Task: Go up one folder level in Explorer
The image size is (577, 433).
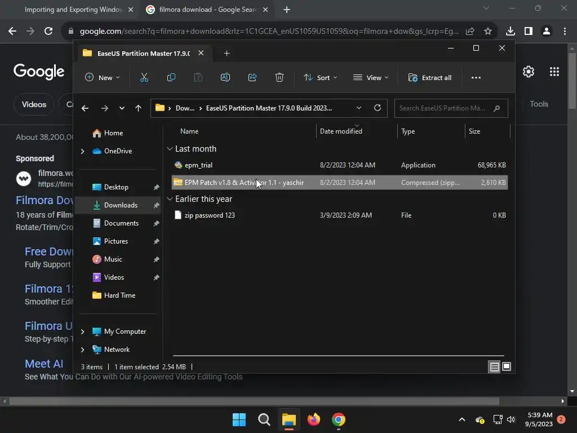Action: (139, 108)
